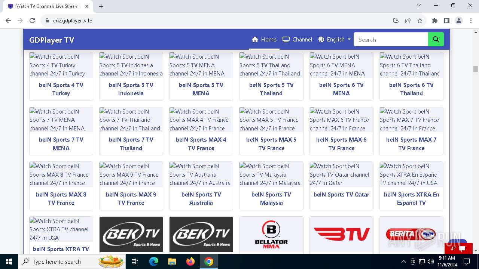Open beIN Sports 6 TV MENA

point(341,89)
